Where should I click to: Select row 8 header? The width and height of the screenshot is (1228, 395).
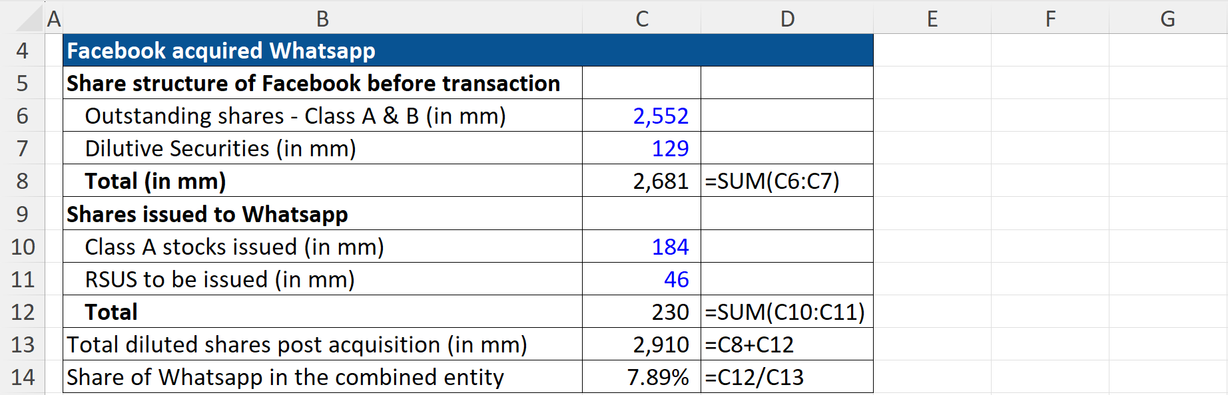[22, 181]
